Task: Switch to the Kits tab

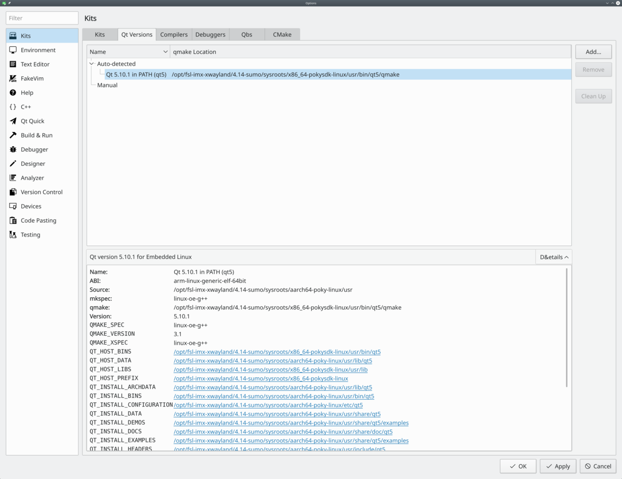Action: coord(100,35)
